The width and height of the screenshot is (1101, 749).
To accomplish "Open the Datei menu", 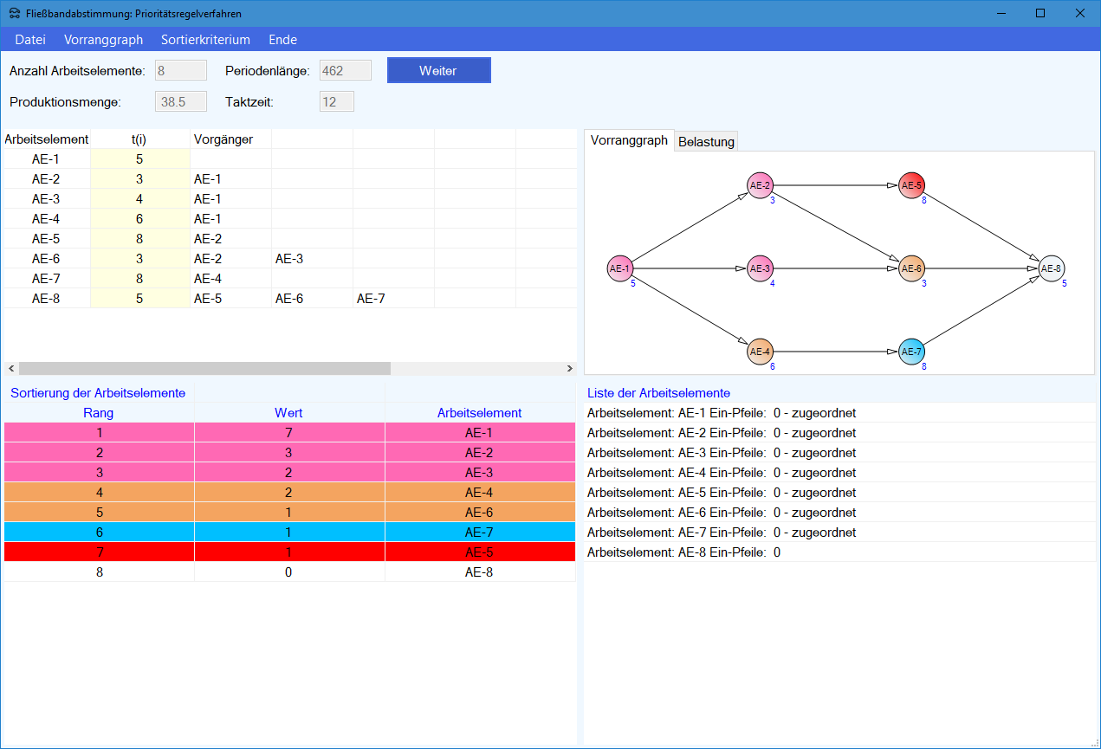I will (x=30, y=40).
